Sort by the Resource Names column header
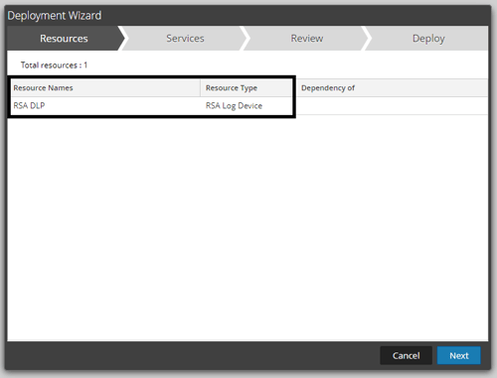 105,88
